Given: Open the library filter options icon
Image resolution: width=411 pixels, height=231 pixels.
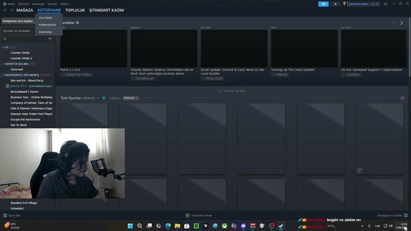Looking at the screenshot, I should click(50, 39).
